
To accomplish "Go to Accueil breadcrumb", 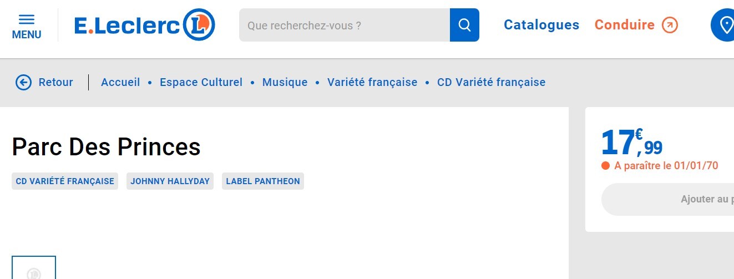I will [x=120, y=83].
